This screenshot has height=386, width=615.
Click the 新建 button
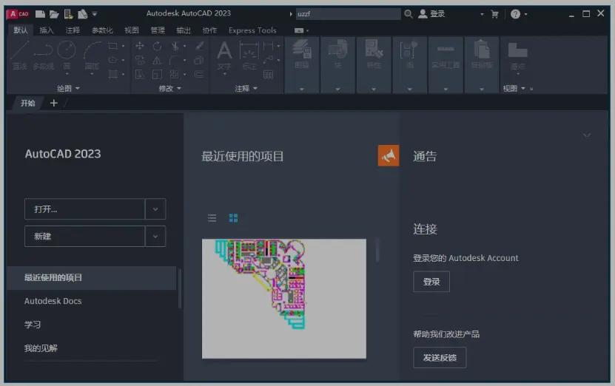pyautogui.click(x=84, y=237)
